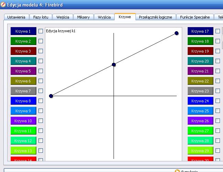Open Krzywa 9 for editing
Screen dimensions: 223x172
click(x=23, y=111)
